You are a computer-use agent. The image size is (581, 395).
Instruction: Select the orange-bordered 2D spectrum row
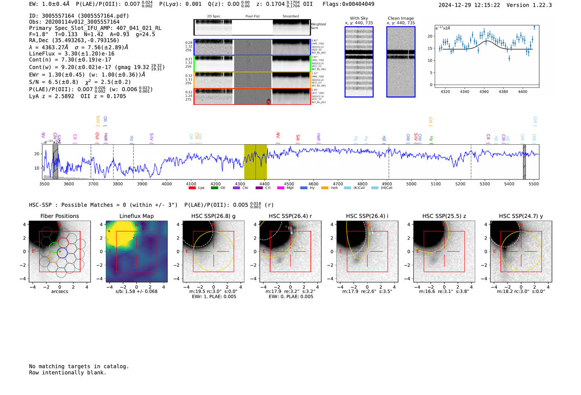click(x=252, y=80)
